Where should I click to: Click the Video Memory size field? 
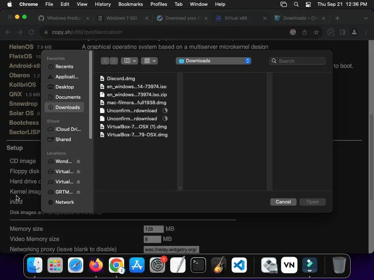click(x=152, y=239)
